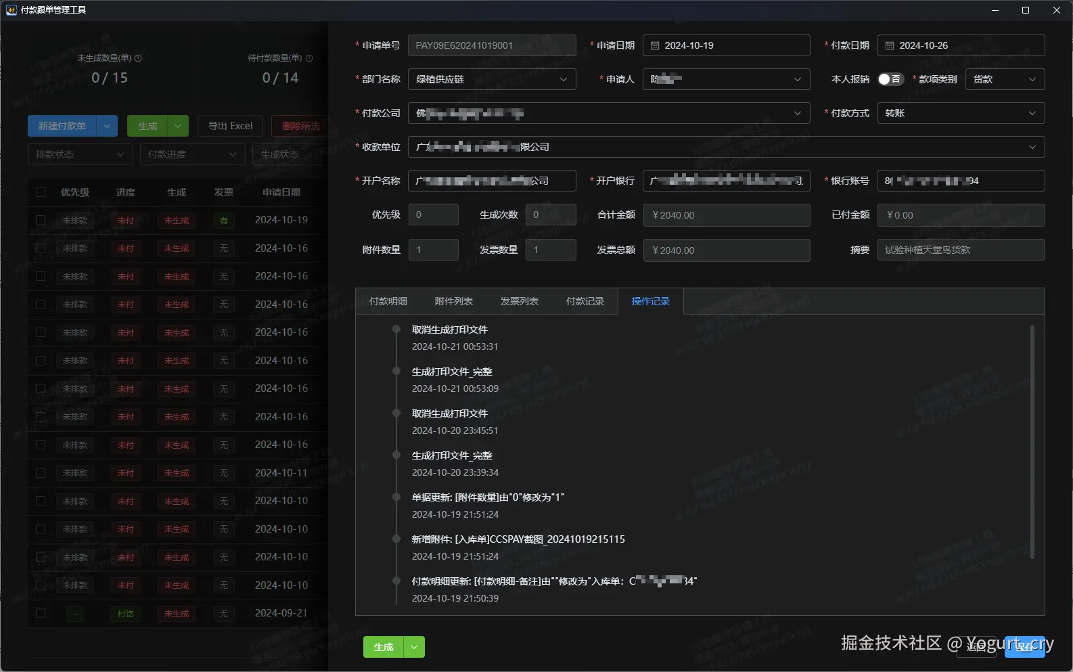Expand the arrow beside the left panel's 生成 button
The image size is (1073, 672).
tap(178, 126)
